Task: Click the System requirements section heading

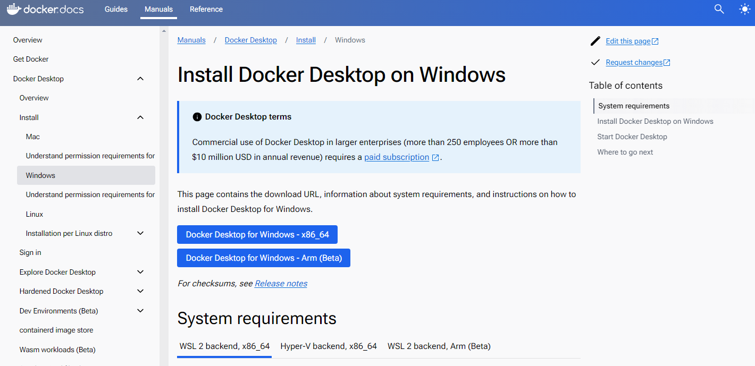Action: click(x=257, y=318)
